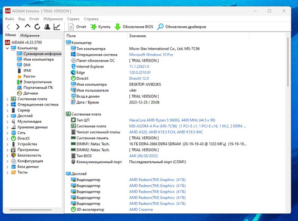Open the Вид menu
This screenshot has width=298, height=221.
point(21,19)
